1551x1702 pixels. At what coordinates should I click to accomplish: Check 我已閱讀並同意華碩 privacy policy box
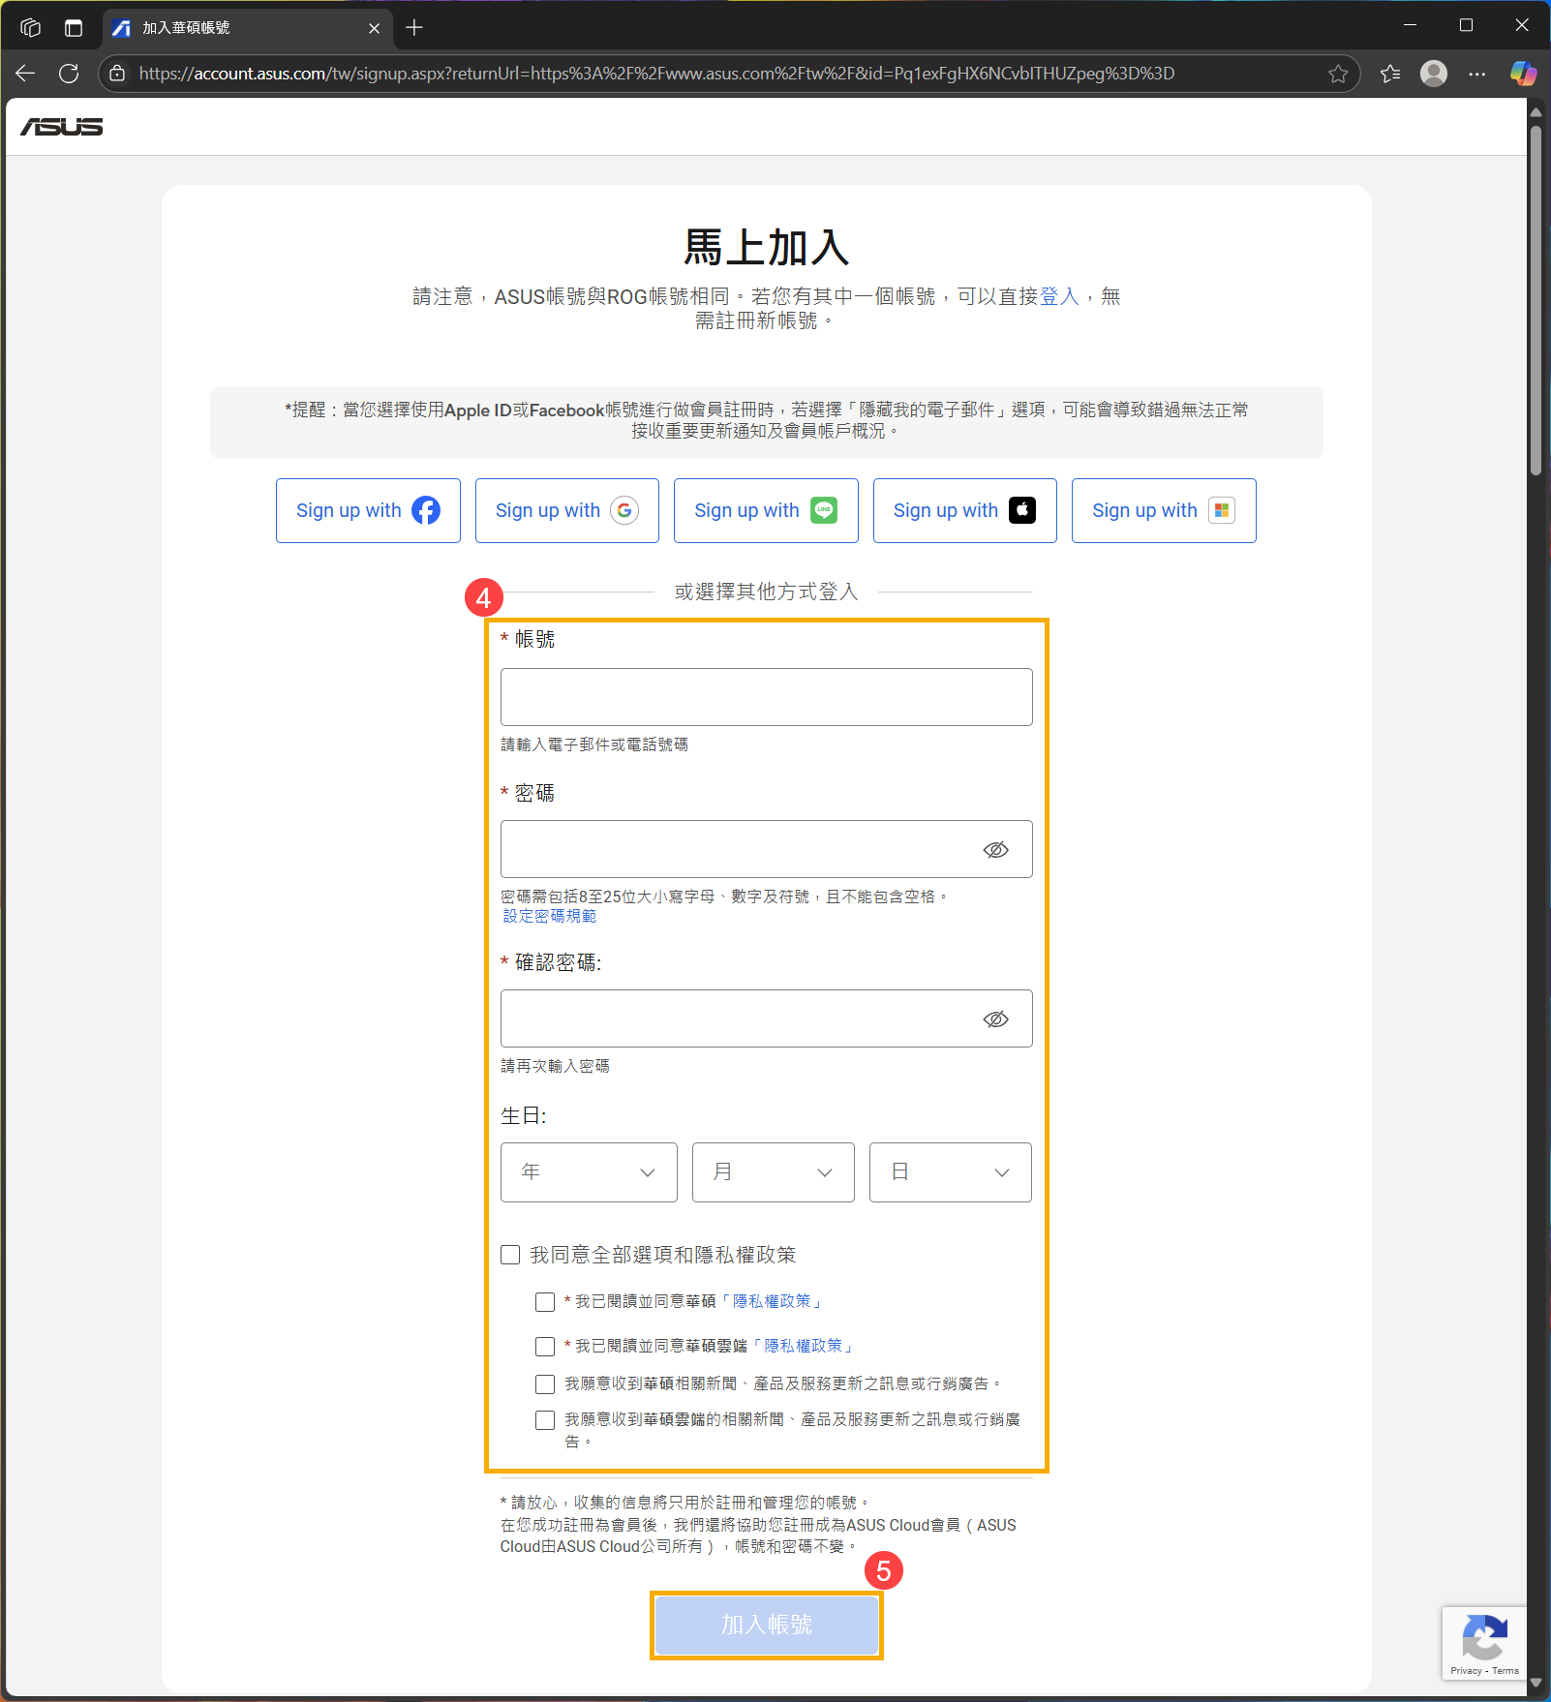click(545, 1302)
